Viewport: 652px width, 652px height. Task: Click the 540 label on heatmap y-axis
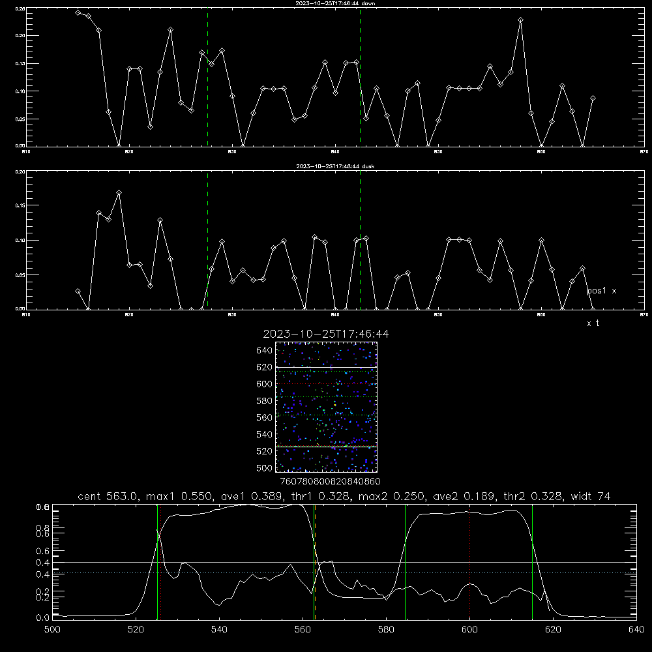(265, 434)
